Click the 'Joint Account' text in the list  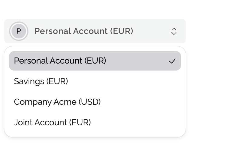pyautogui.click(x=40, y=123)
